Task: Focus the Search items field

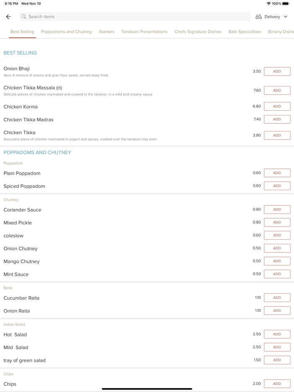Action: click(x=134, y=17)
